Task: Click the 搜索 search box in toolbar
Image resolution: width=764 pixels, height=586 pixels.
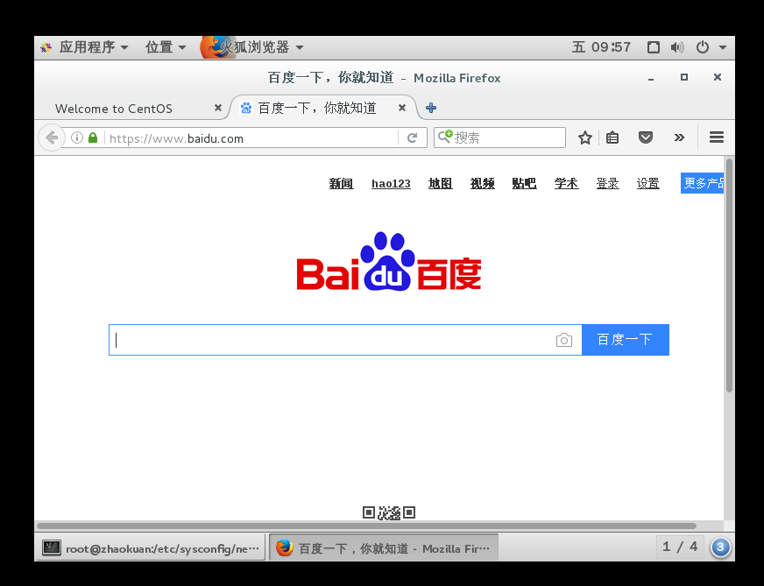Action: click(x=499, y=138)
